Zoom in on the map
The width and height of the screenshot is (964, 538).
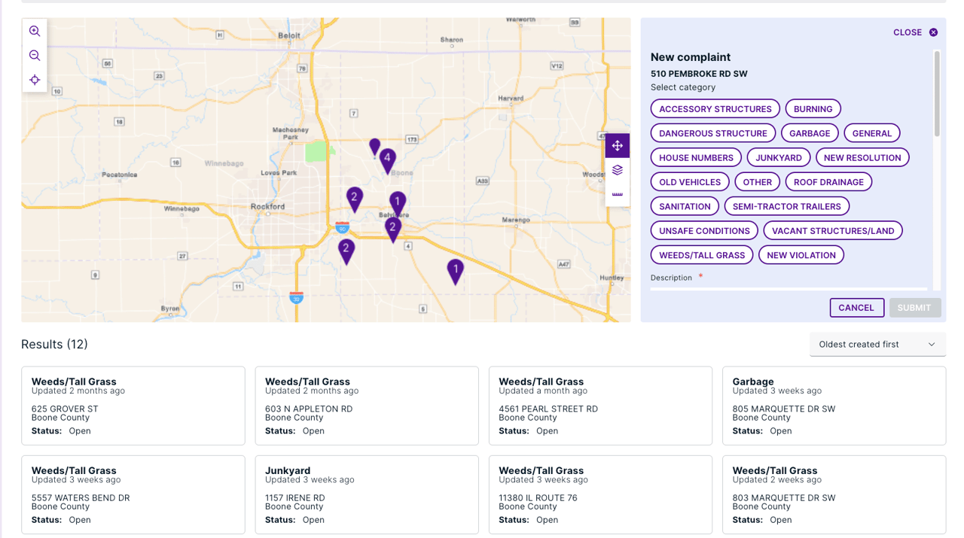click(x=34, y=31)
